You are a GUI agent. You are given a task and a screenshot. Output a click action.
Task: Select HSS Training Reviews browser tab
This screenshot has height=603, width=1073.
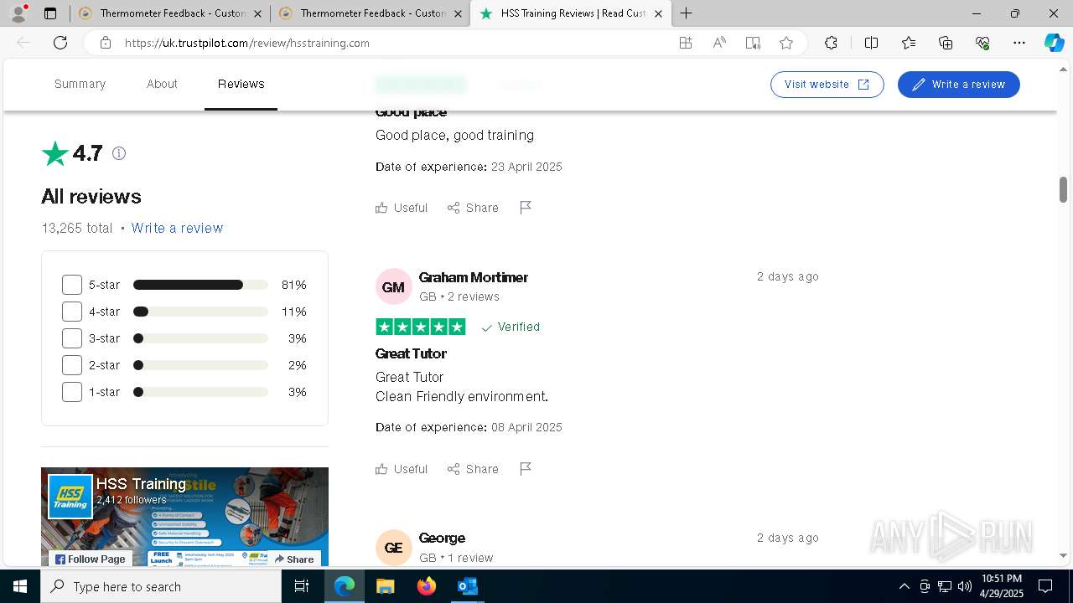click(x=571, y=13)
